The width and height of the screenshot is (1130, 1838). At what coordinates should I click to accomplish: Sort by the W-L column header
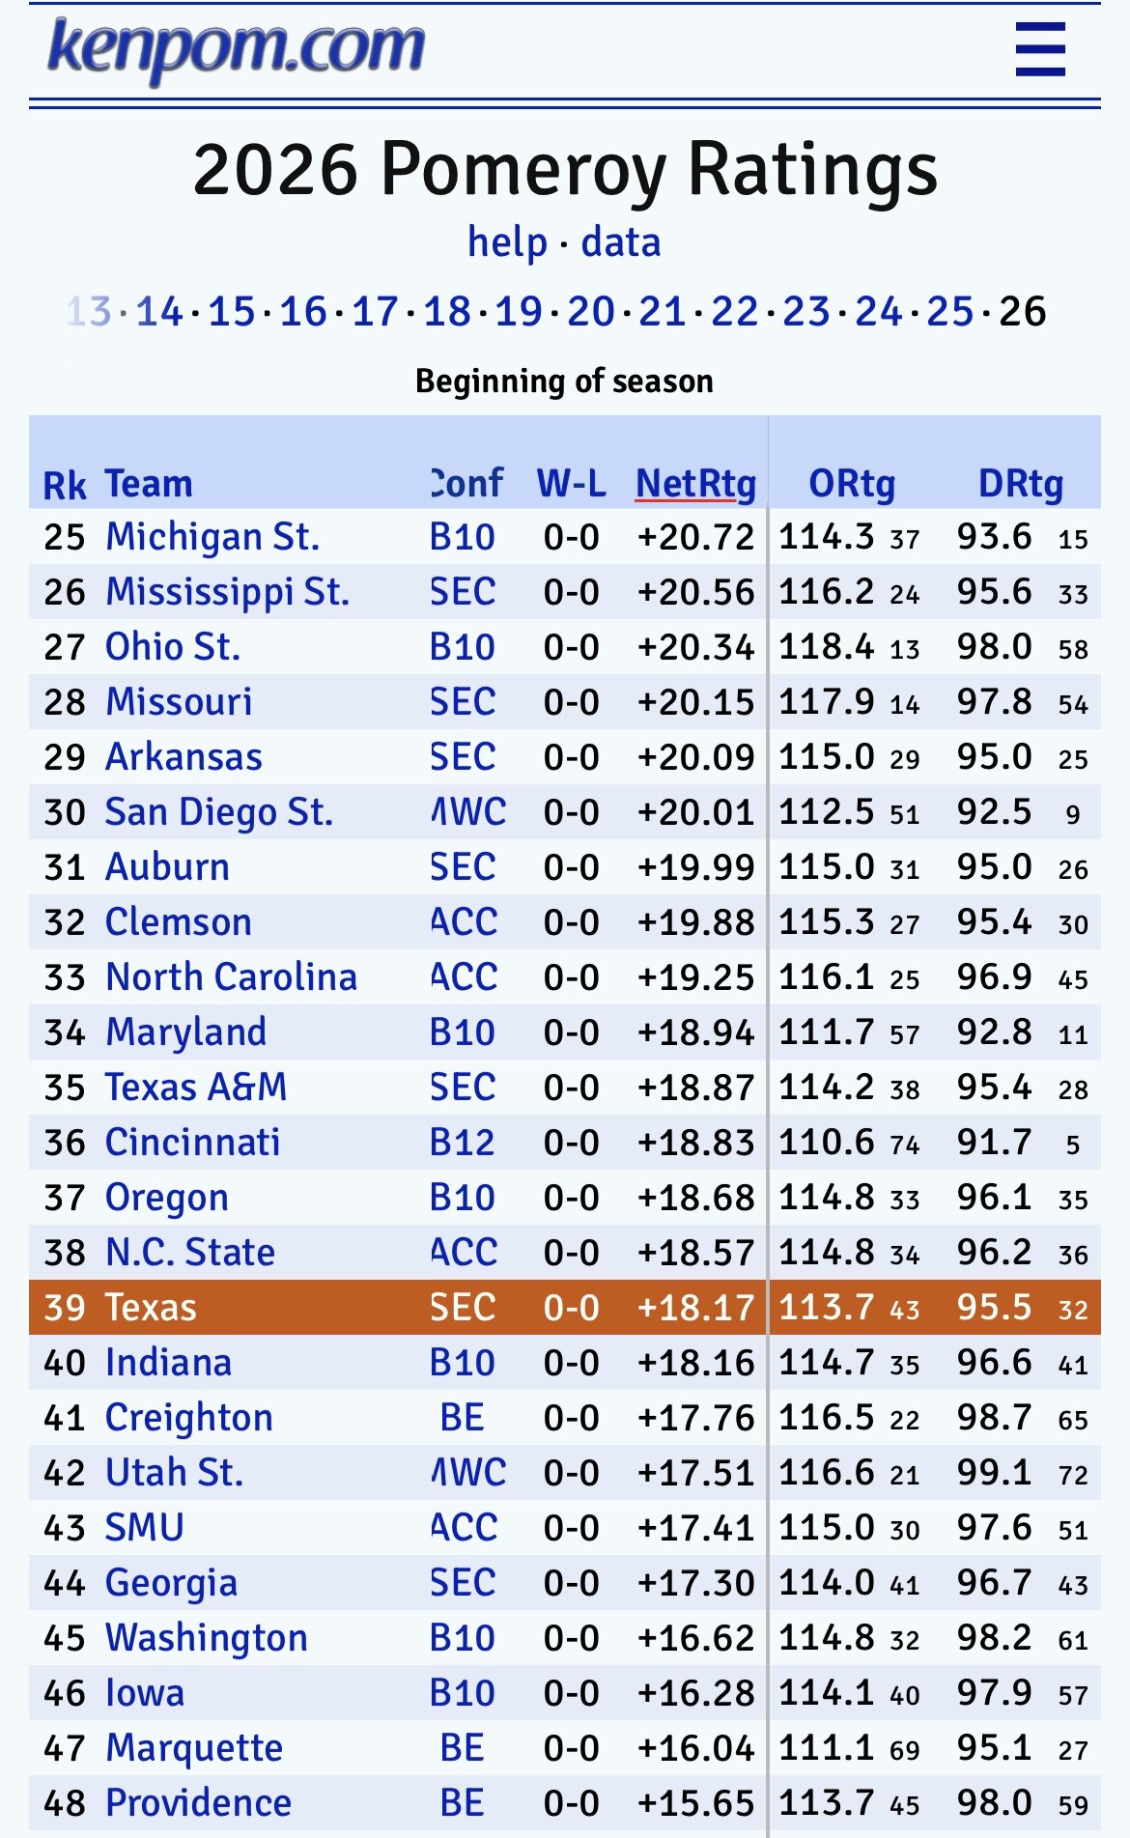coord(572,483)
